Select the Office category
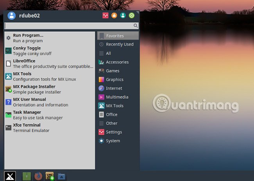The height and width of the screenshot is (181, 254). [118, 114]
